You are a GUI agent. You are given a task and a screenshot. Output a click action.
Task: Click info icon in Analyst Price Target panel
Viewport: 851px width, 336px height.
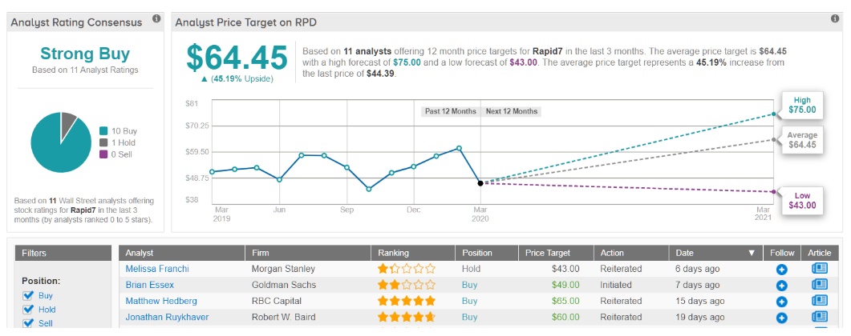836,19
